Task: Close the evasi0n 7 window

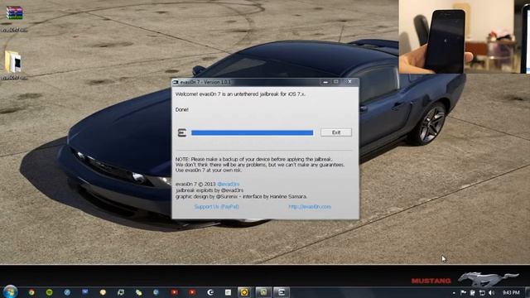Action: (x=349, y=82)
